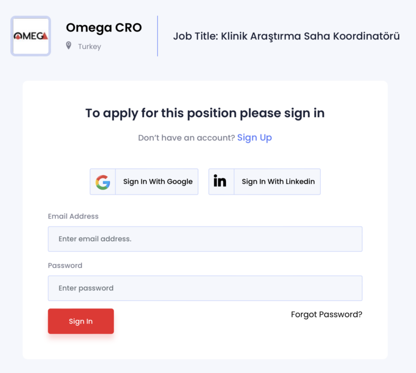Focus the password input field

click(x=205, y=288)
